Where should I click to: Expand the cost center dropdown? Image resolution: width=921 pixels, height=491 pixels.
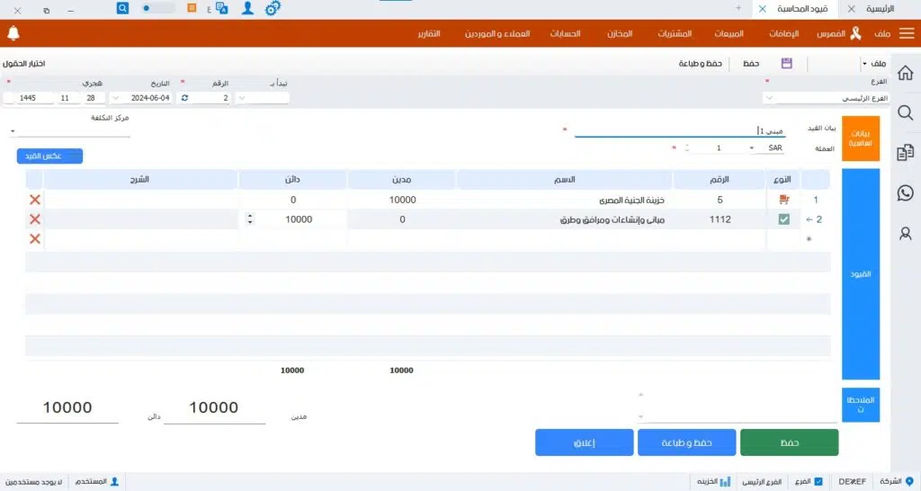click(13, 131)
